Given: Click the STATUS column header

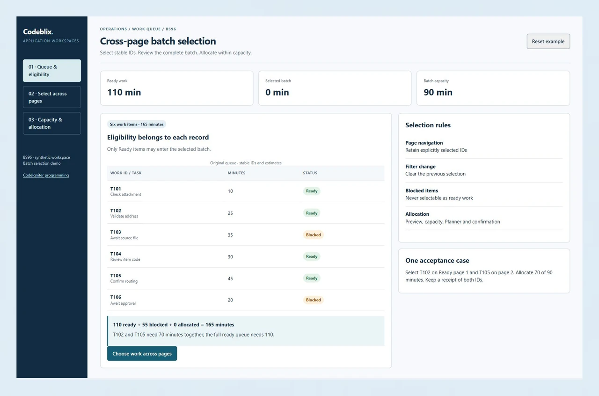Looking at the screenshot, I should click(310, 173).
